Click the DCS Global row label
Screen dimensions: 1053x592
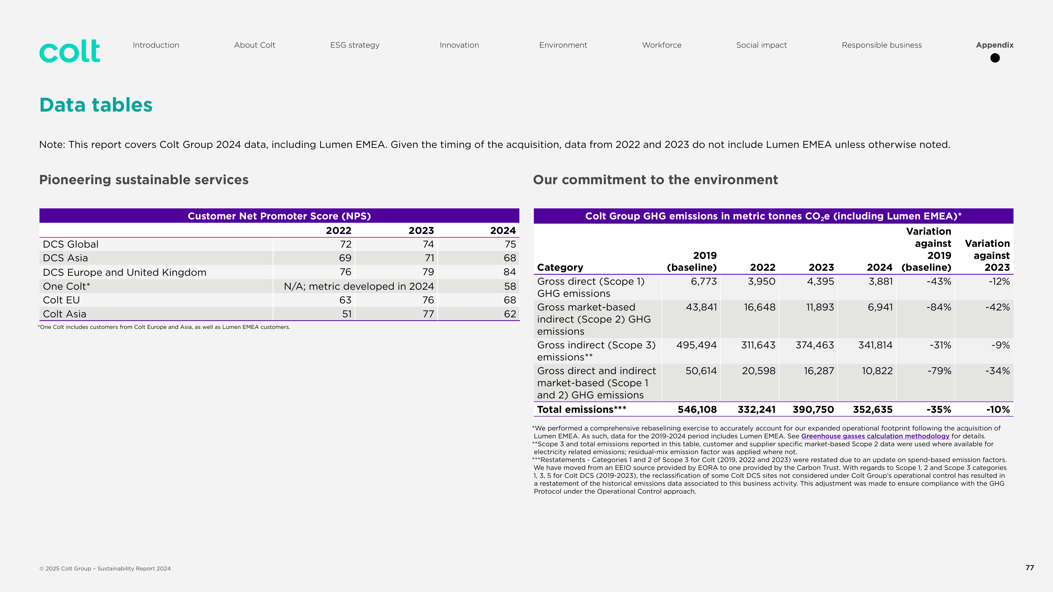pyautogui.click(x=71, y=244)
